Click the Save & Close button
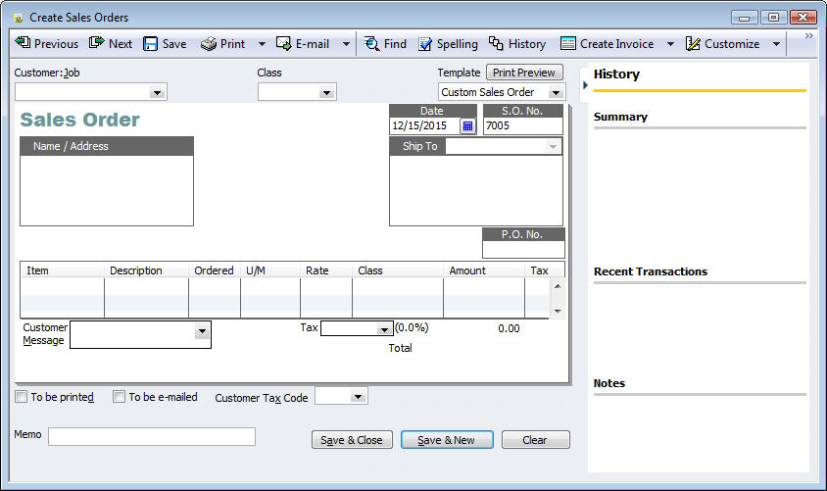Screen dimensions: 827x491 point(352,440)
